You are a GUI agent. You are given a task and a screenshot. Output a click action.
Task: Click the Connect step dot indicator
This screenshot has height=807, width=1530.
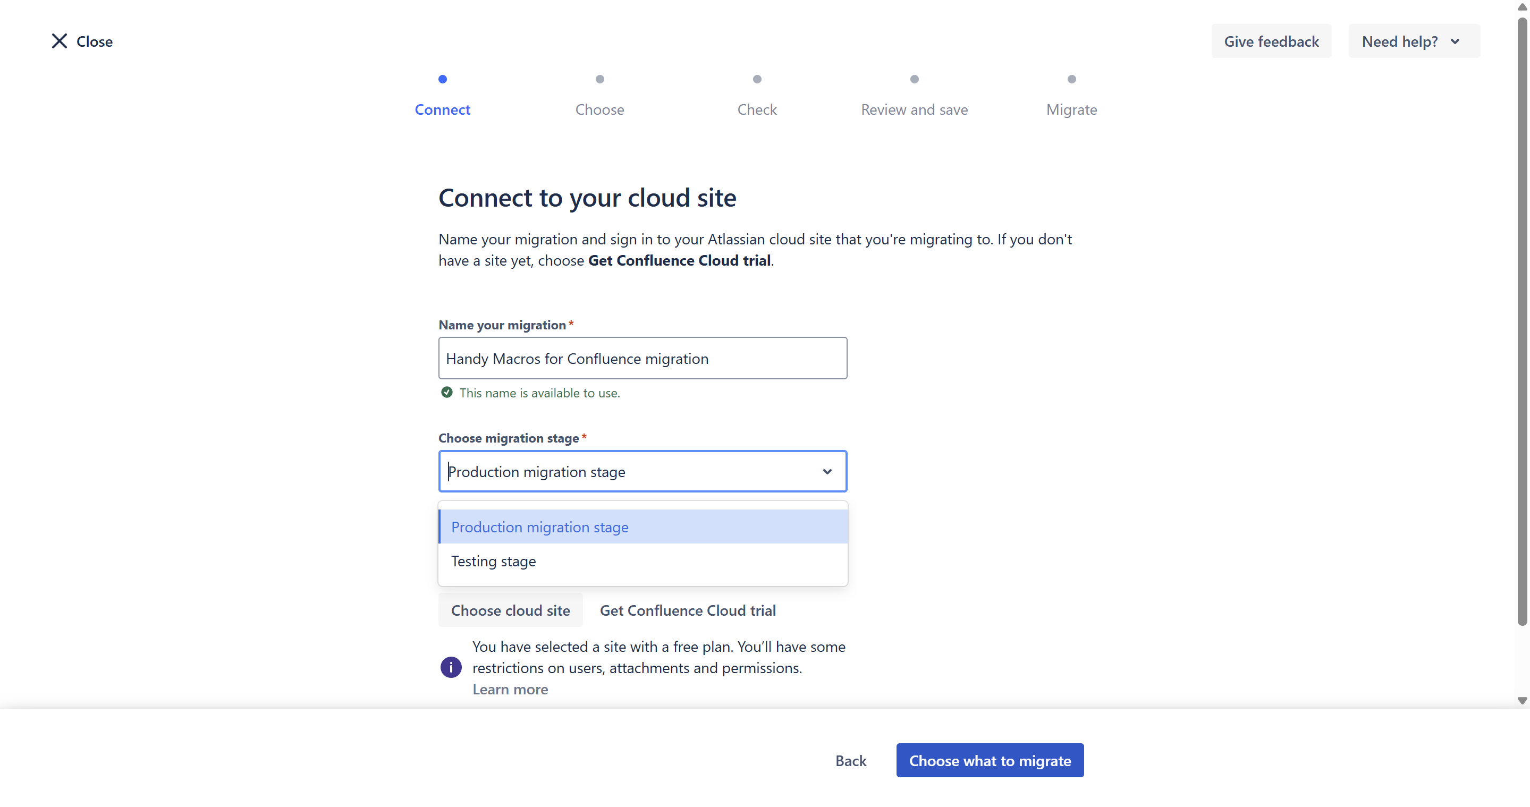pos(443,79)
